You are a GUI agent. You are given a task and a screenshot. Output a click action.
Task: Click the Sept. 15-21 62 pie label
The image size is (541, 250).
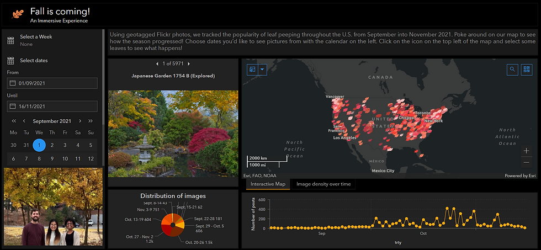point(189,208)
